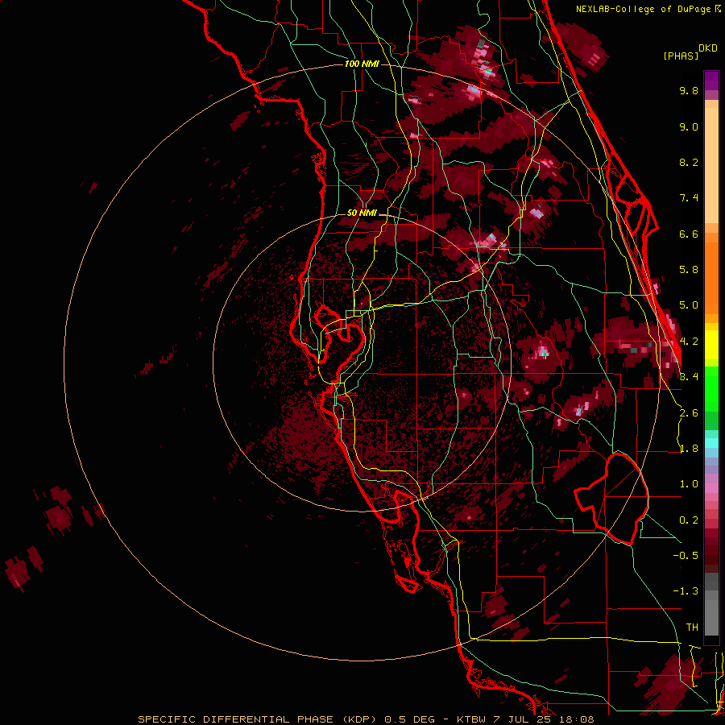Click the cyan band in the color scale
The image size is (725, 725).
tap(711, 442)
